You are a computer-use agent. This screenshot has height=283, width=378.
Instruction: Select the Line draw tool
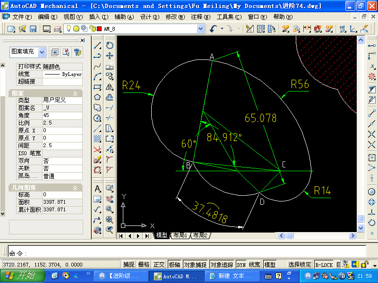[97, 45]
